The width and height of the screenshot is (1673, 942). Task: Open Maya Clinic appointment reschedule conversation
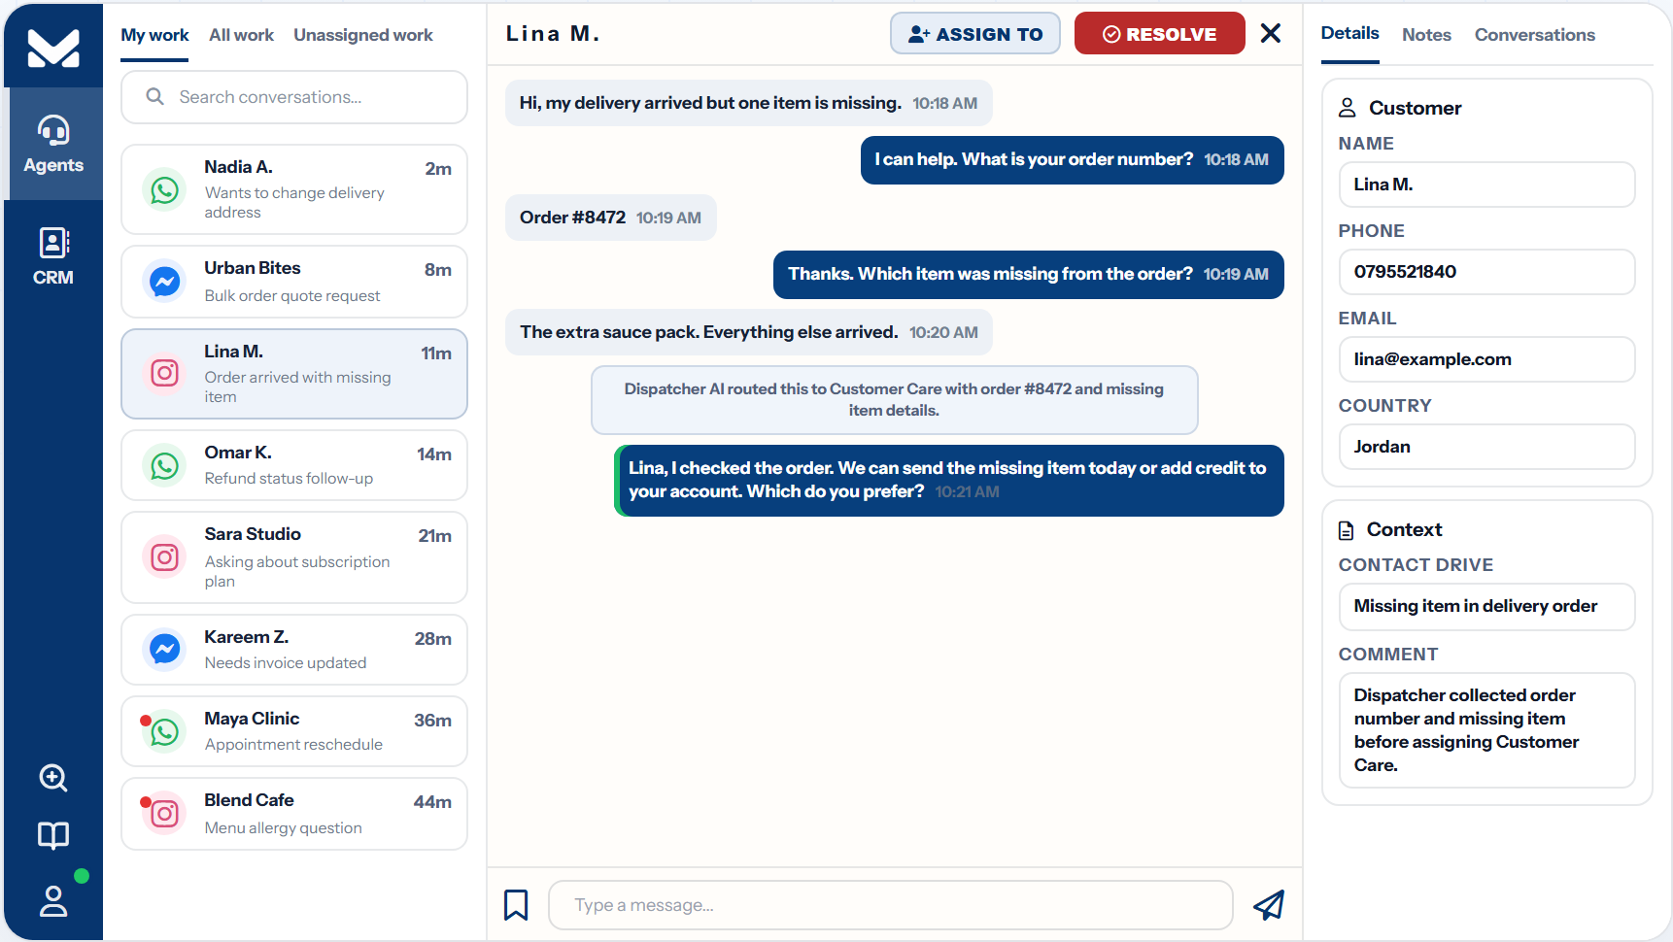[294, 731]
